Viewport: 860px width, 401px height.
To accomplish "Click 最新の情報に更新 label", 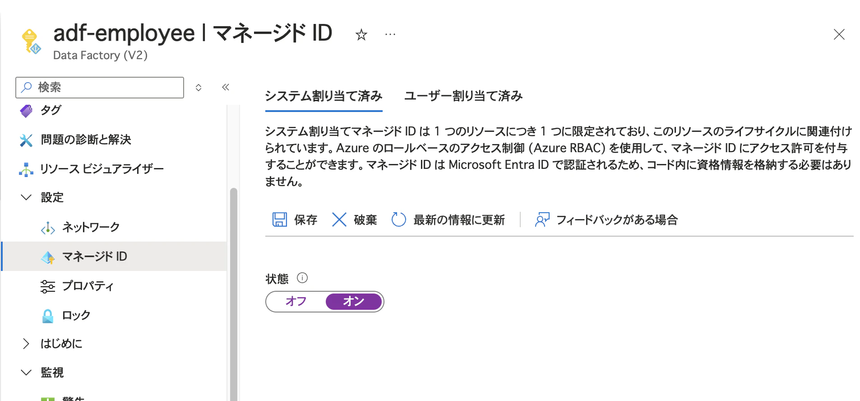I will [459, 220].
